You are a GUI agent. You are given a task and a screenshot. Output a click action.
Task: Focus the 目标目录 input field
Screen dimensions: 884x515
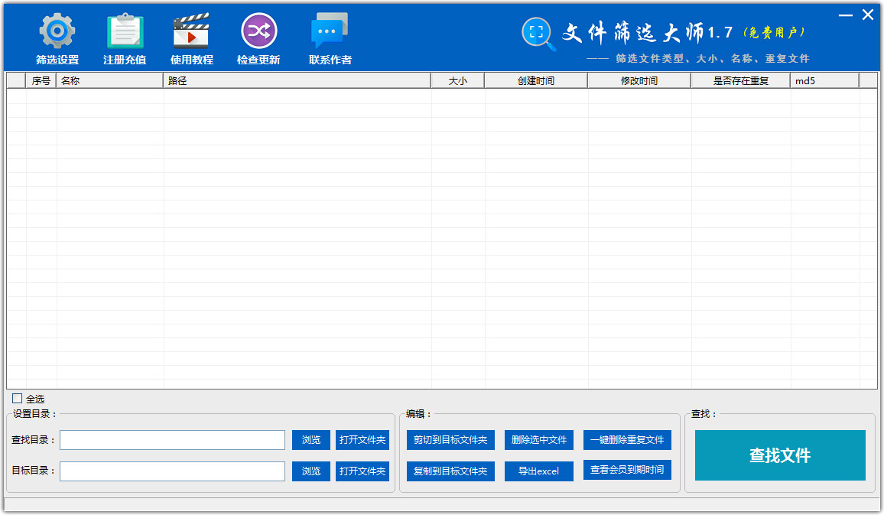pos(173,471)
